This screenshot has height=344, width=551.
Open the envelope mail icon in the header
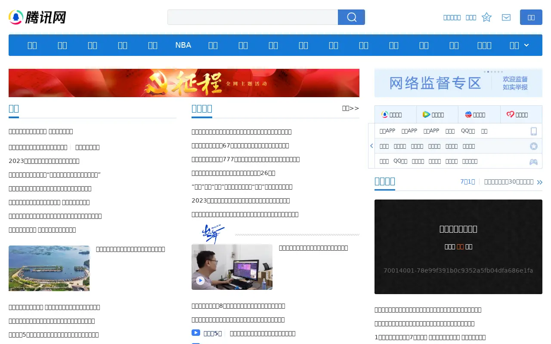click(506, 17)
